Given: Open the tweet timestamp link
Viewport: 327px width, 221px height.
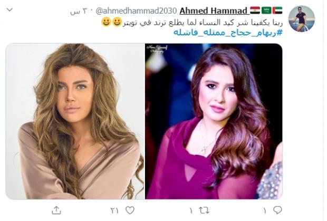Looking at the screenshot, I should (x=78, y=11).
